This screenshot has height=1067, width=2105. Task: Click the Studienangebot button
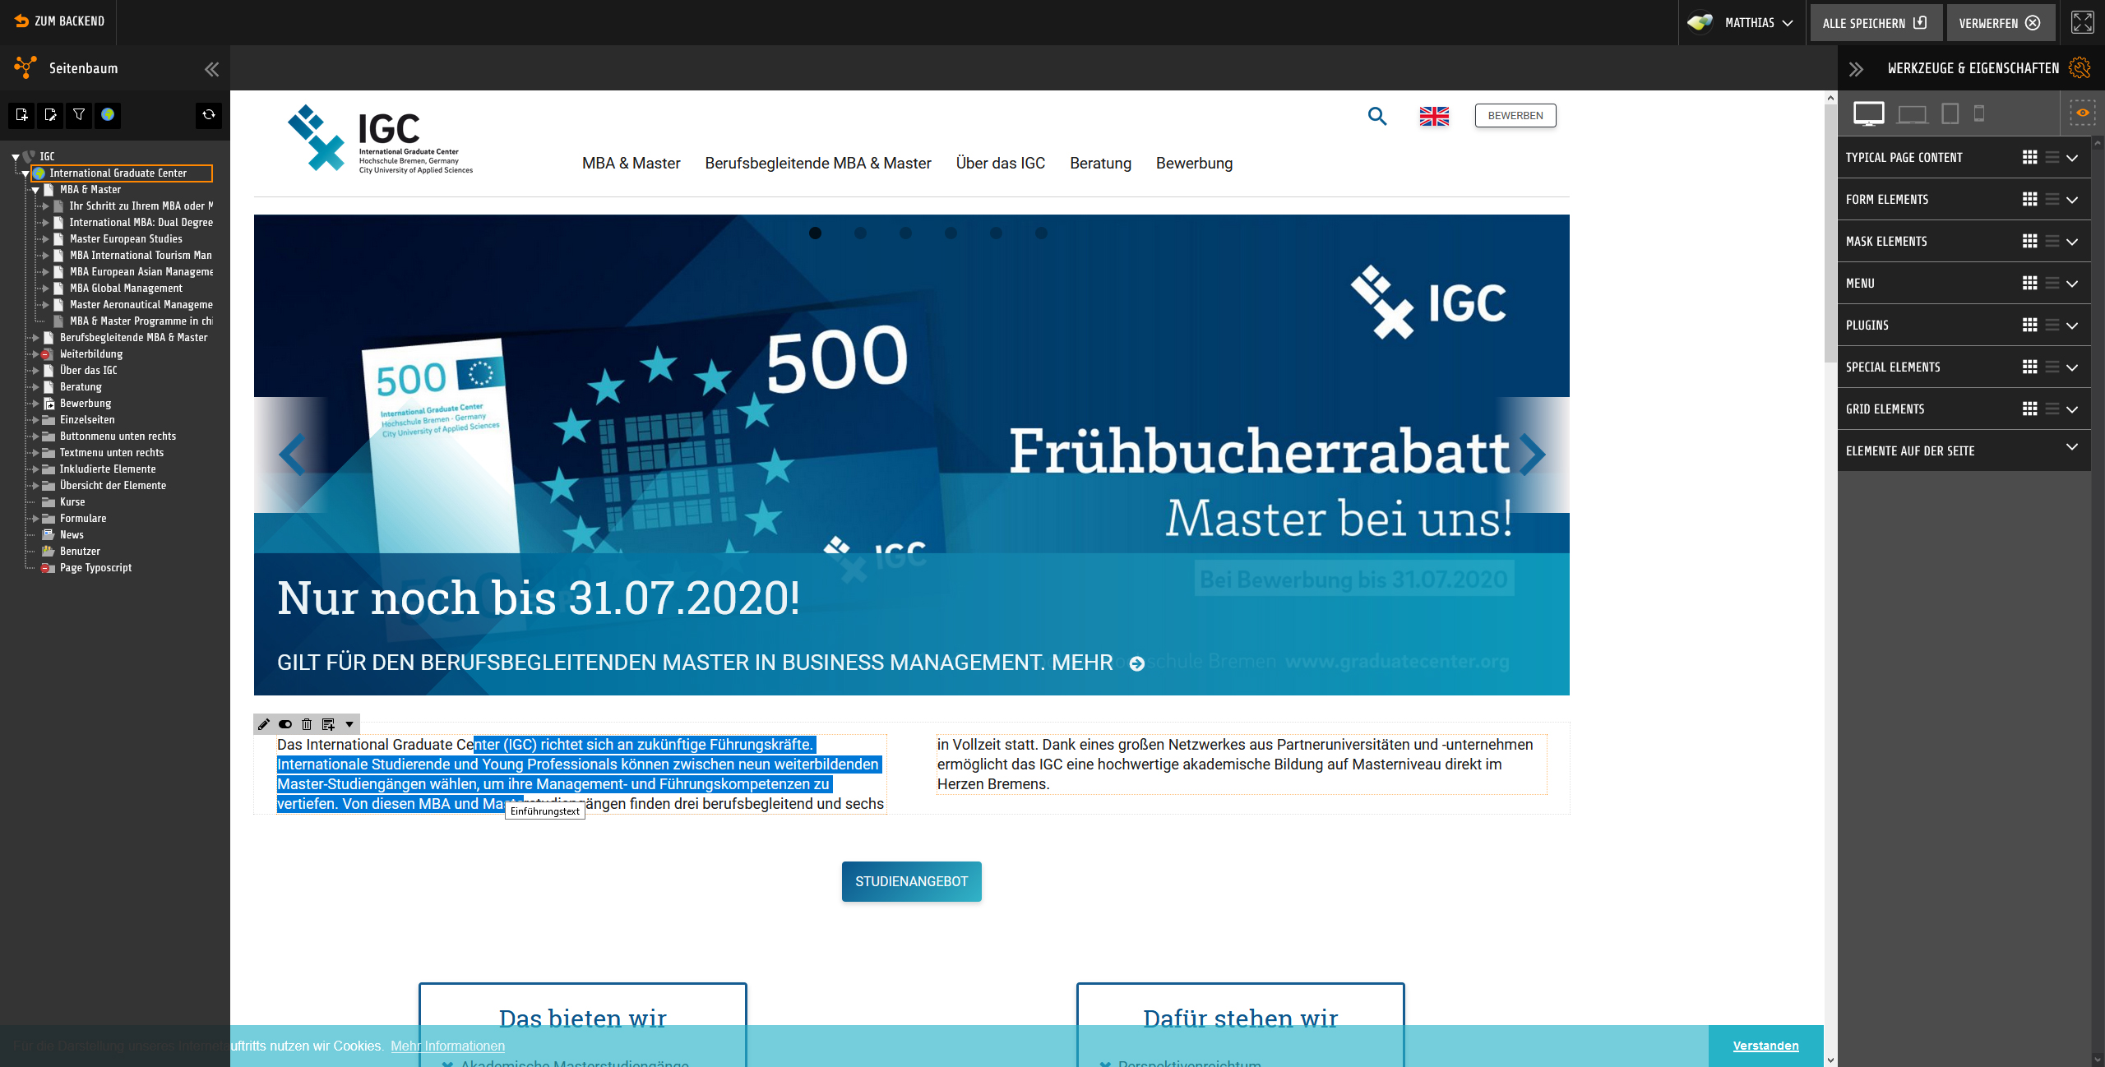pos(911,881)
